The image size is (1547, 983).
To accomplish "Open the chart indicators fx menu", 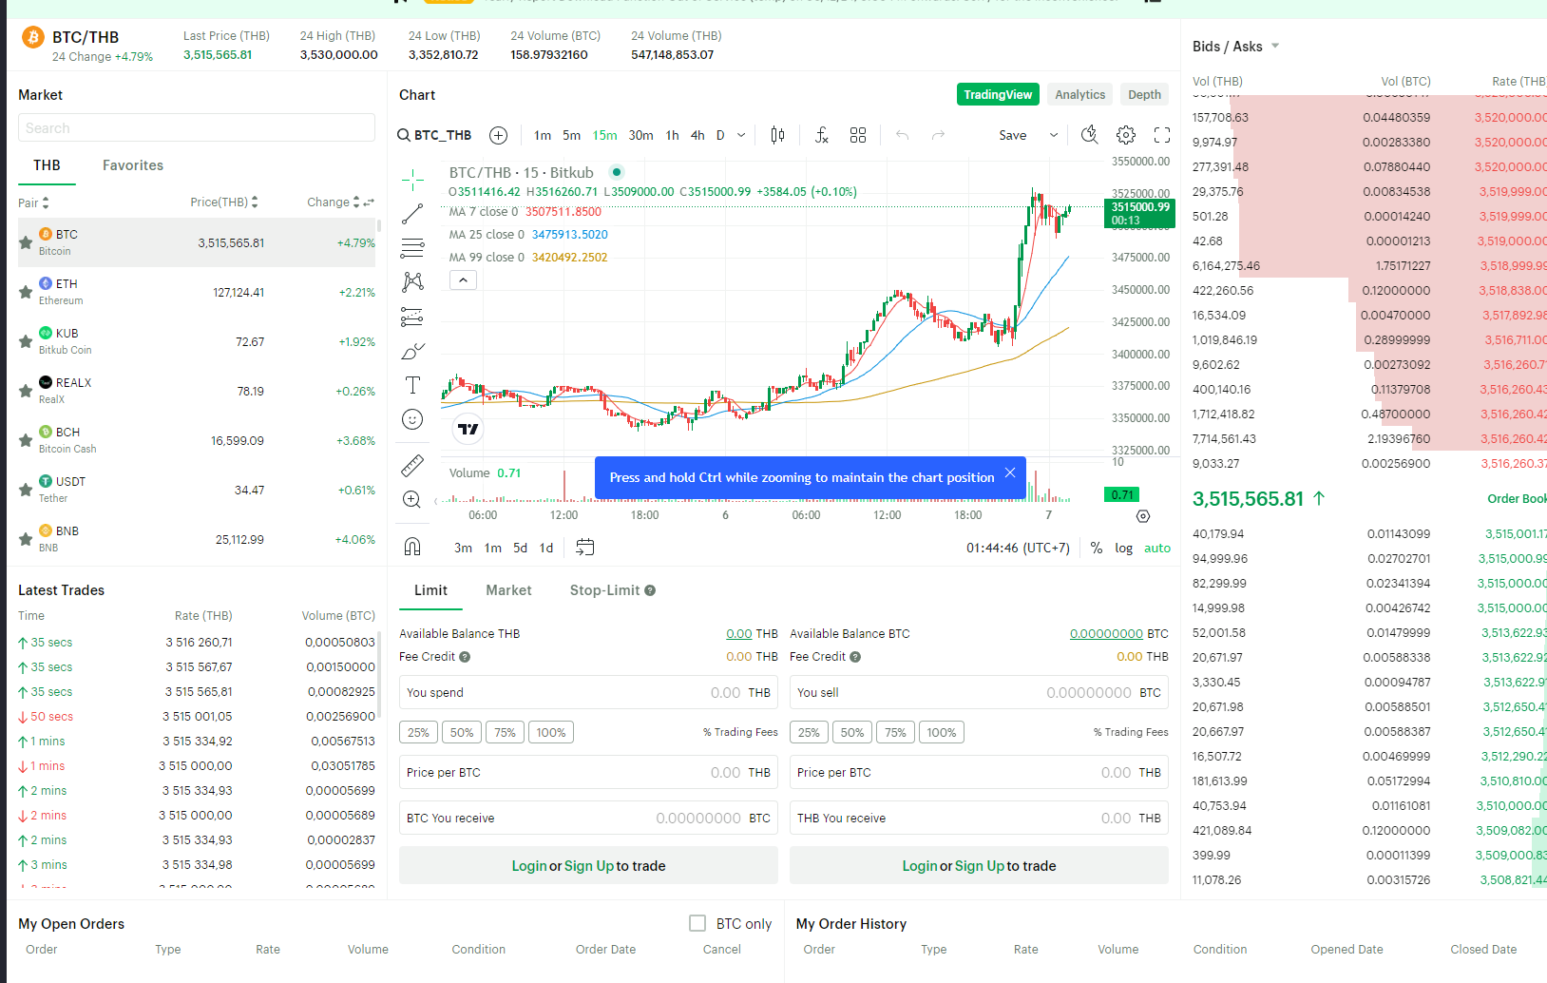I will pos(822,135).
